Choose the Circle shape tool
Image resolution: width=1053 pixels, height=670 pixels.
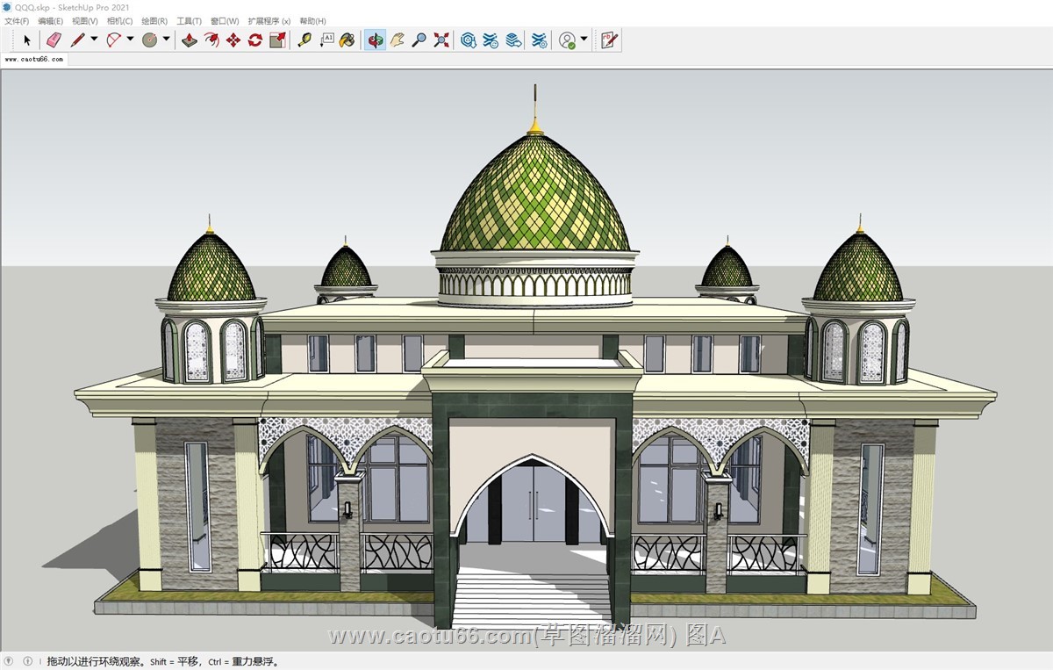pyautogui.click(x=149, y=40)
